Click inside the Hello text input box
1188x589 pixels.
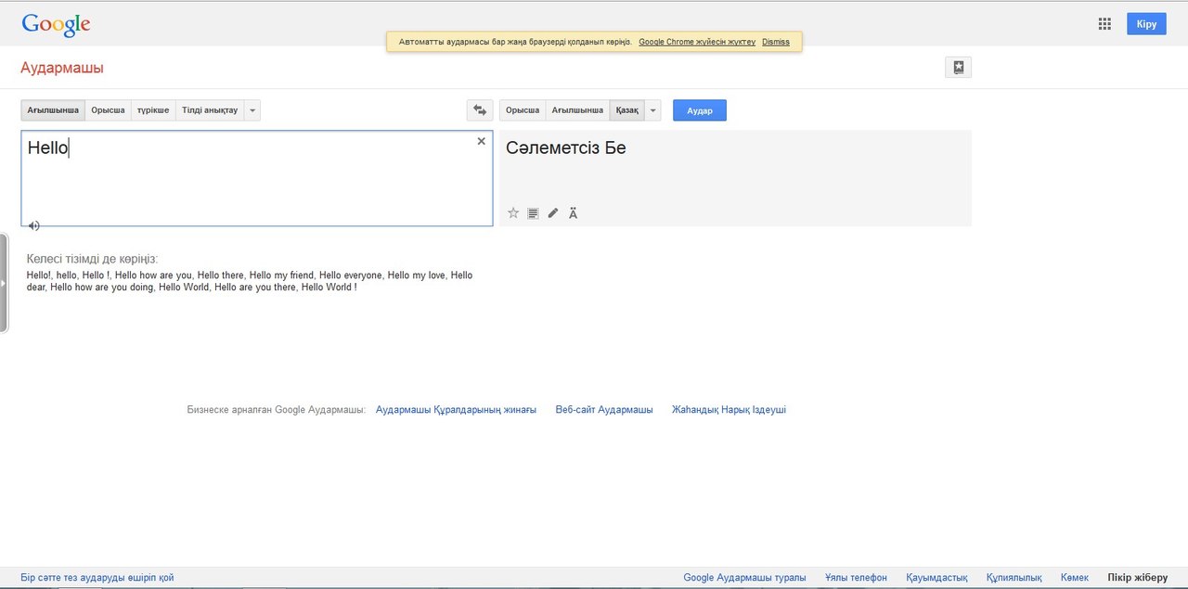256,181
